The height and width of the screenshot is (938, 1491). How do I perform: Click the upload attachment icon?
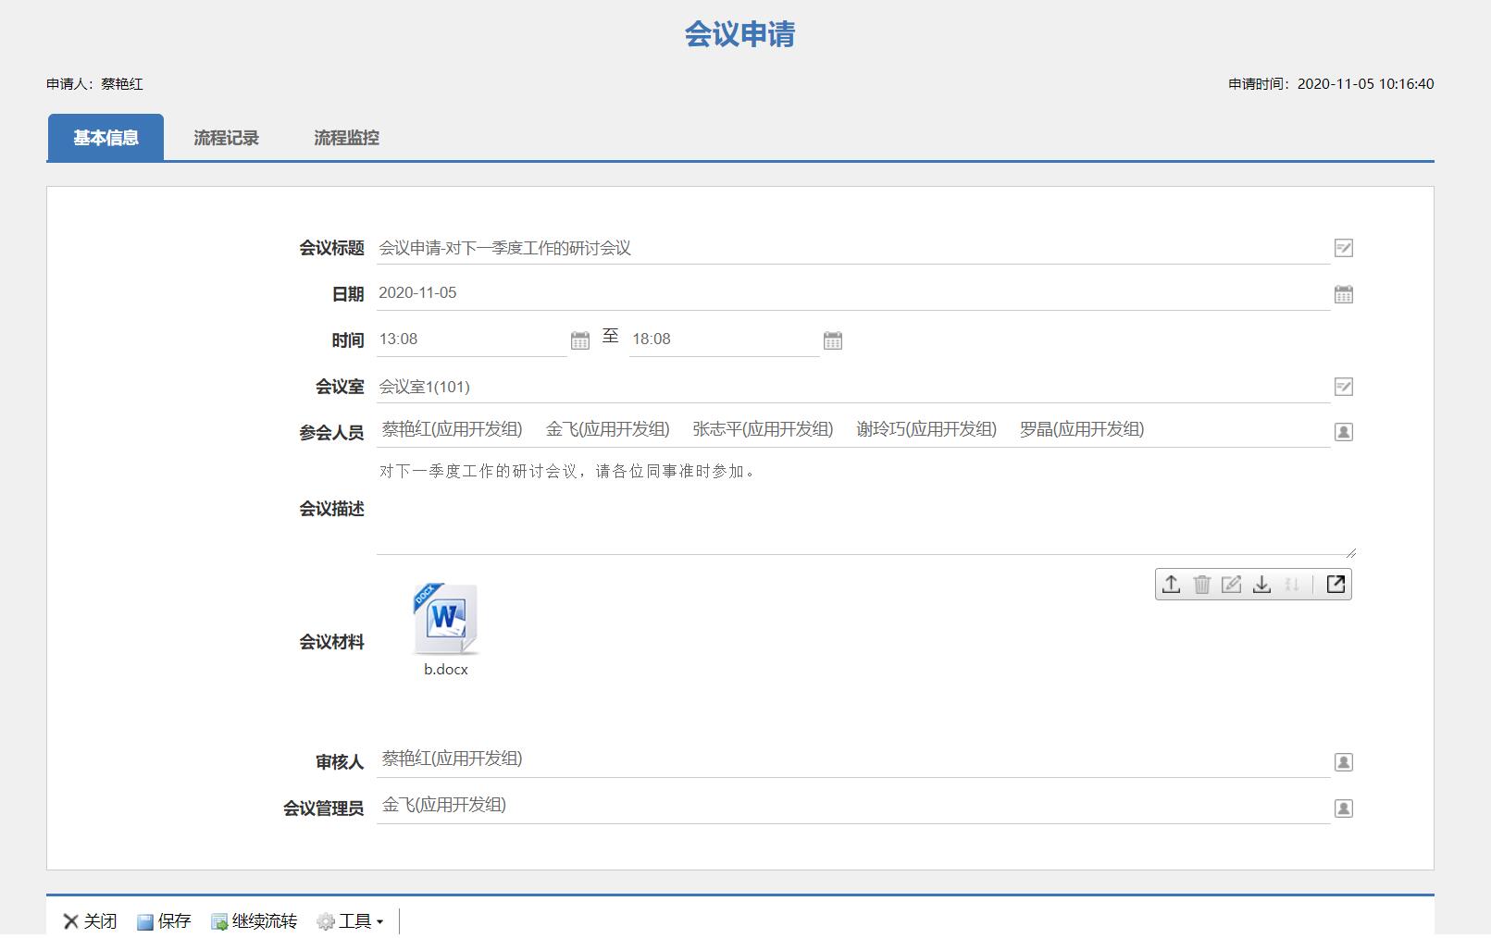(1171, 585)
